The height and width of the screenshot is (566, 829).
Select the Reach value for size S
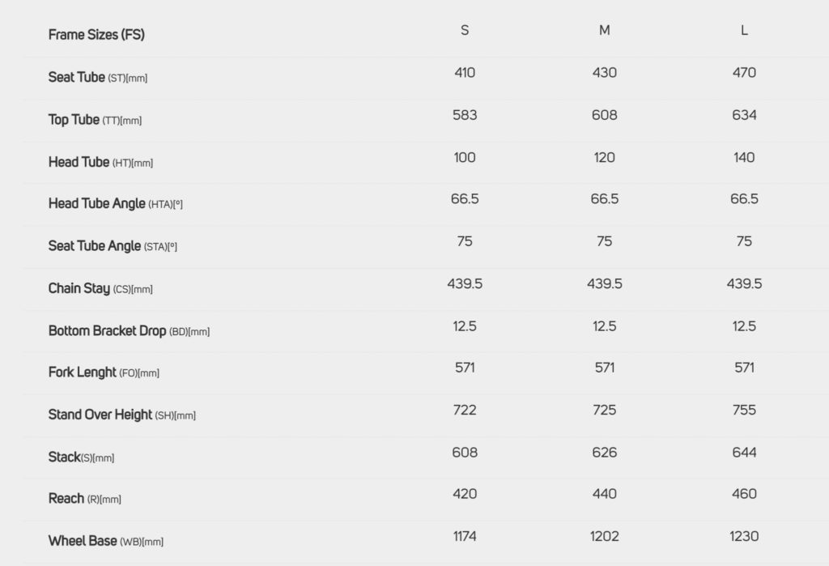point(465,494)
